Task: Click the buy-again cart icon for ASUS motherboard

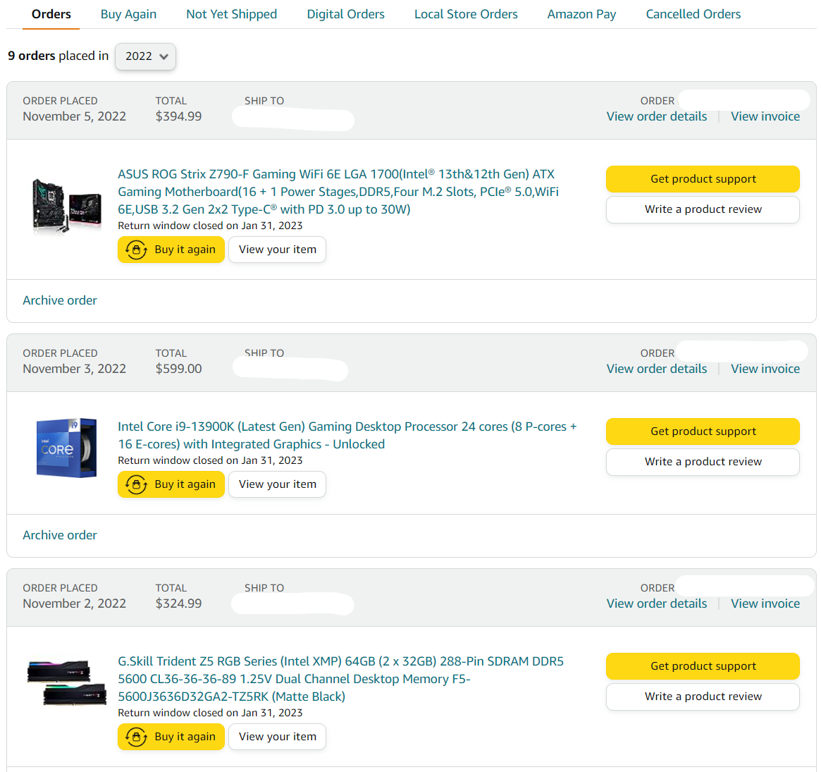Action: tap(136, 250)
